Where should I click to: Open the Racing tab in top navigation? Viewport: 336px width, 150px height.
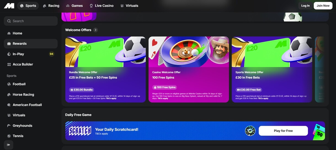51,6
